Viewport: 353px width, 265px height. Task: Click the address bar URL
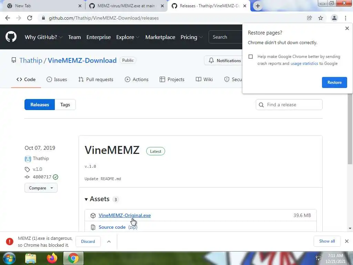pos(104,18)
